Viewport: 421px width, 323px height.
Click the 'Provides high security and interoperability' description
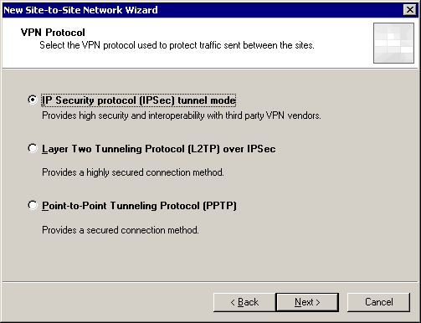click(182, 115)
